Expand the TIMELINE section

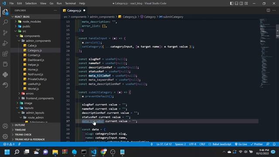(20, 130)
